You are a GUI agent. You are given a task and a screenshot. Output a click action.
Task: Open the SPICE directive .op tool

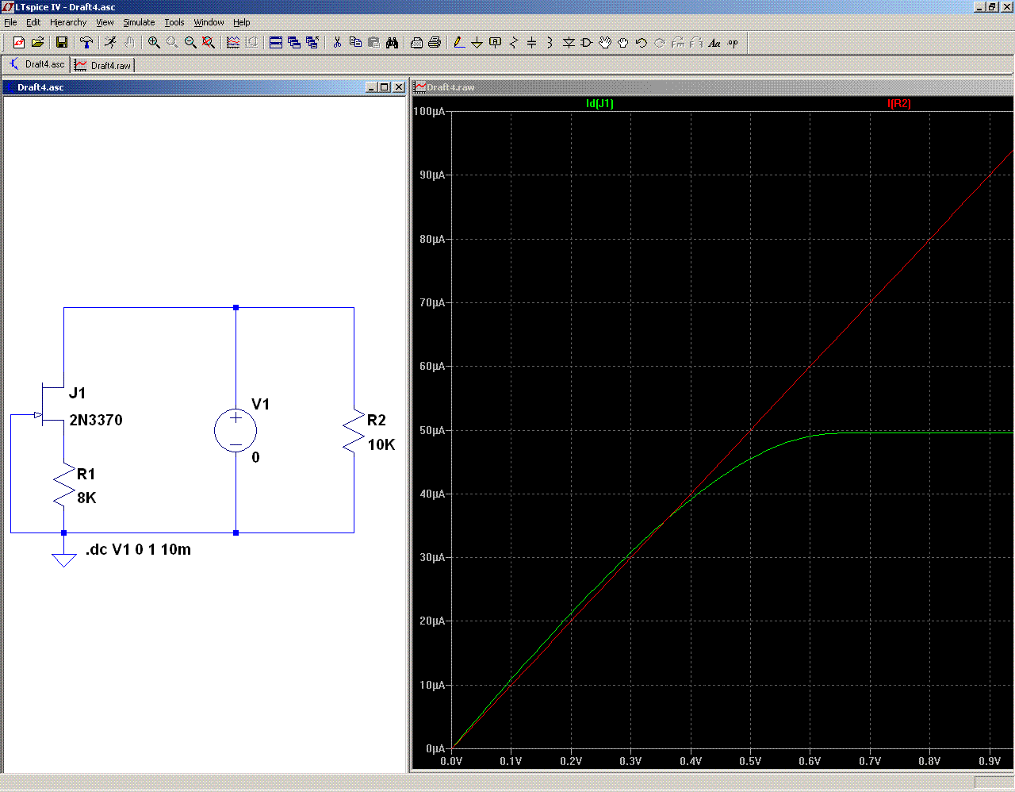click(733, 43)
